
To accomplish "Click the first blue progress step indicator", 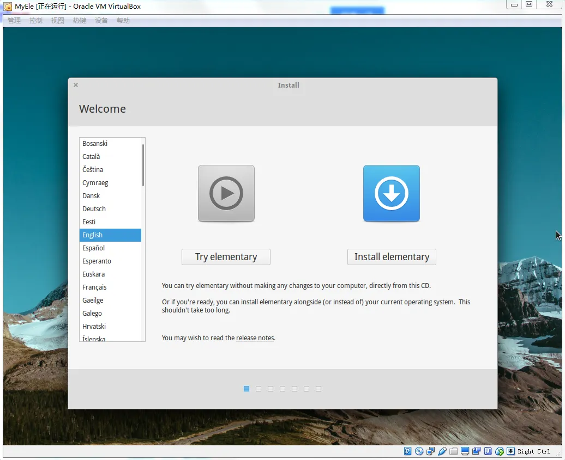I will coord(247,389).
